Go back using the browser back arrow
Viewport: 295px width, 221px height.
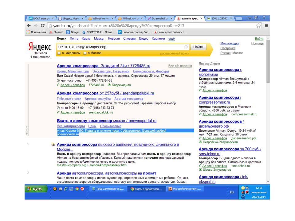(29, 25)
